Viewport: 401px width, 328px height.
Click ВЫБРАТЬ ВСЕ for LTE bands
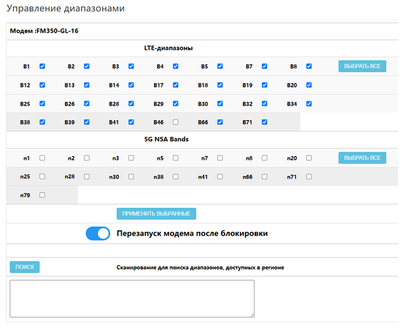[x=362, y=66]
